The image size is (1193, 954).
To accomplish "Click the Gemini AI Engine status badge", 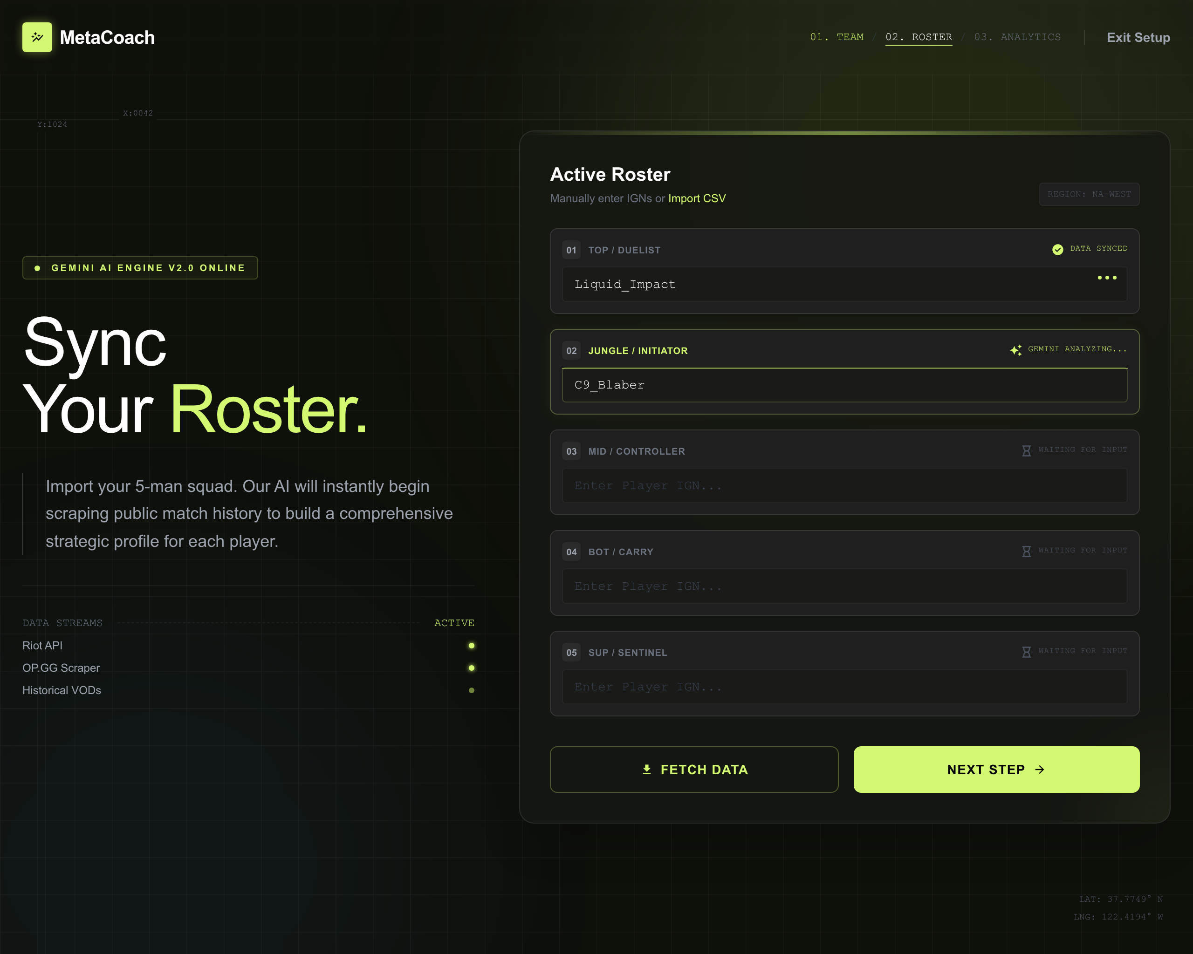I will click(140, 268).
